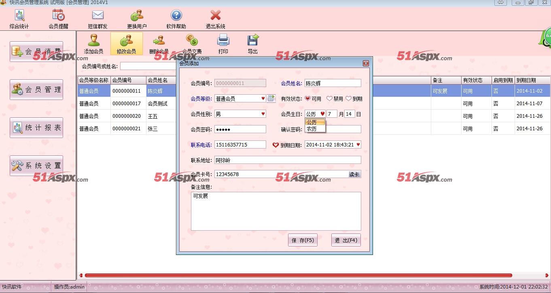Select member row 0000000020
This screenshot has height=293, width=551.
[127, 116]
